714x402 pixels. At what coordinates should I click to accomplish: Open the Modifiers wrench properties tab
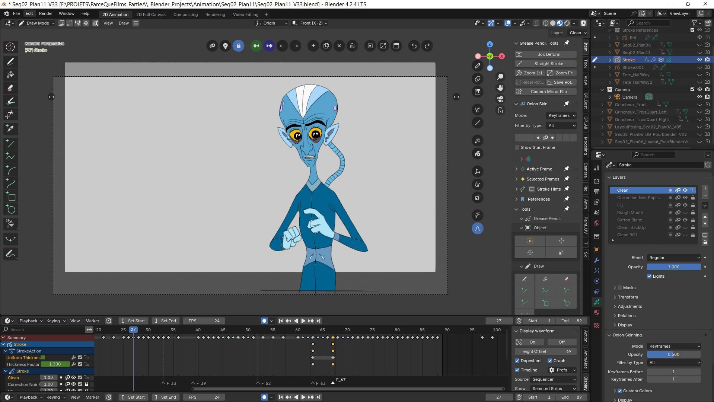click(597, 260)
